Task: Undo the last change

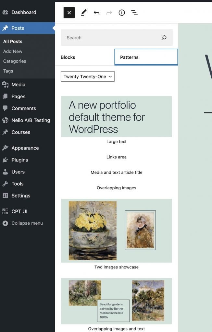Action: [96, 13]
